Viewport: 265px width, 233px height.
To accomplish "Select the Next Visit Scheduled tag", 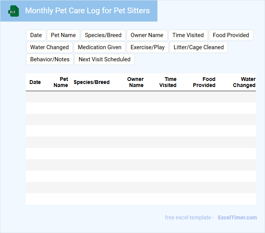I will point(105,59).
